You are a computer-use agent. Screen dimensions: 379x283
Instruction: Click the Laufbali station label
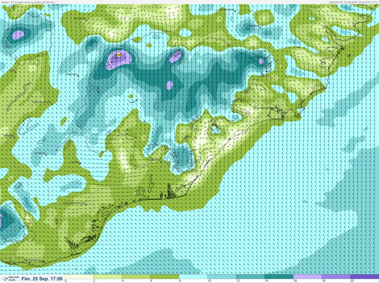[75, 162]
